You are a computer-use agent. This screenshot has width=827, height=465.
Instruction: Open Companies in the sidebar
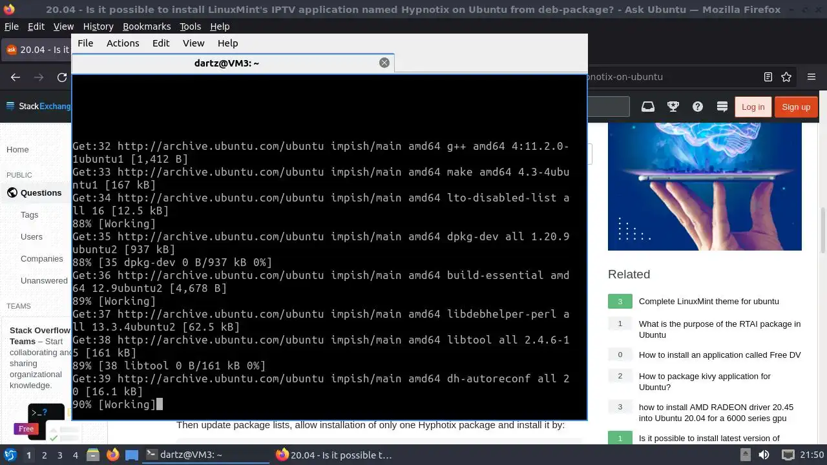coord(42,258)
